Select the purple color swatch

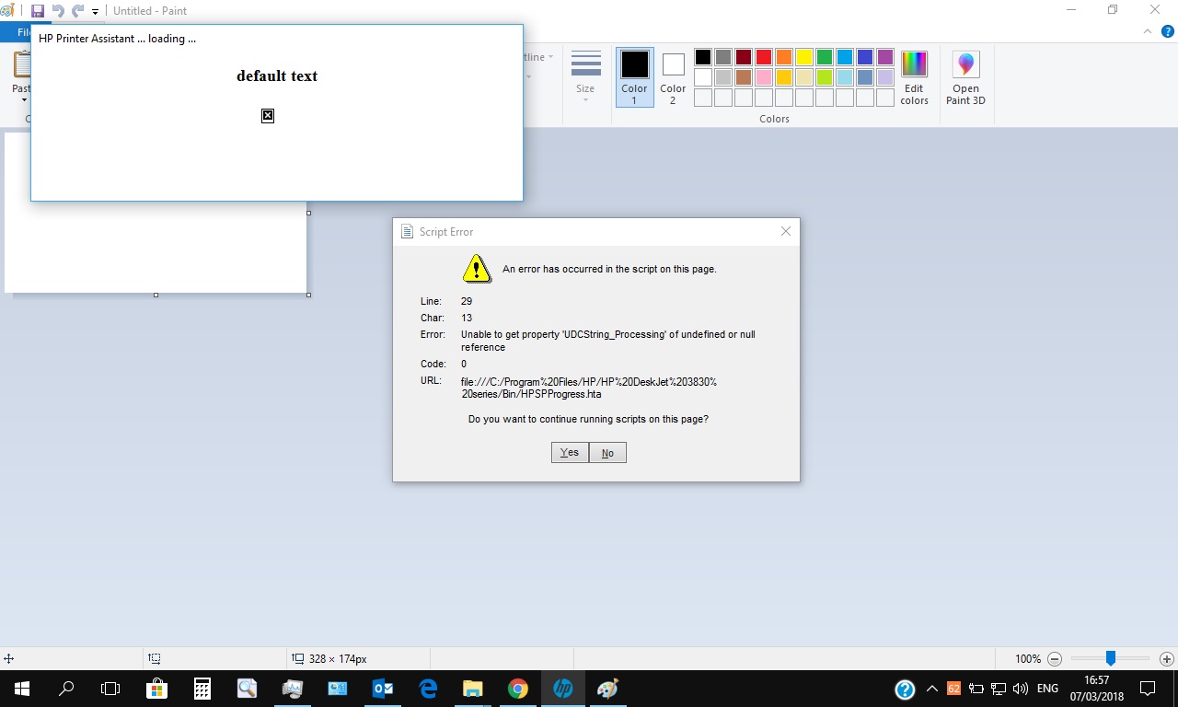pos(885,57)
